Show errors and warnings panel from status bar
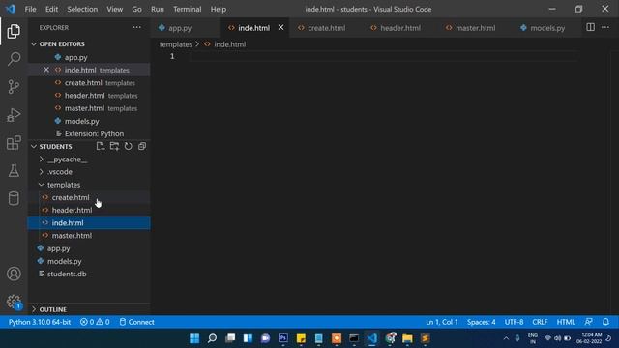Screen dimensions: 619x348 (95, 322)
